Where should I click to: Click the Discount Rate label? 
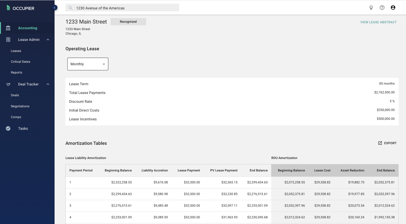[81, 102]
